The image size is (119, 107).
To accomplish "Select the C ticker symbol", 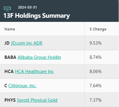I will tap(6, 86).
